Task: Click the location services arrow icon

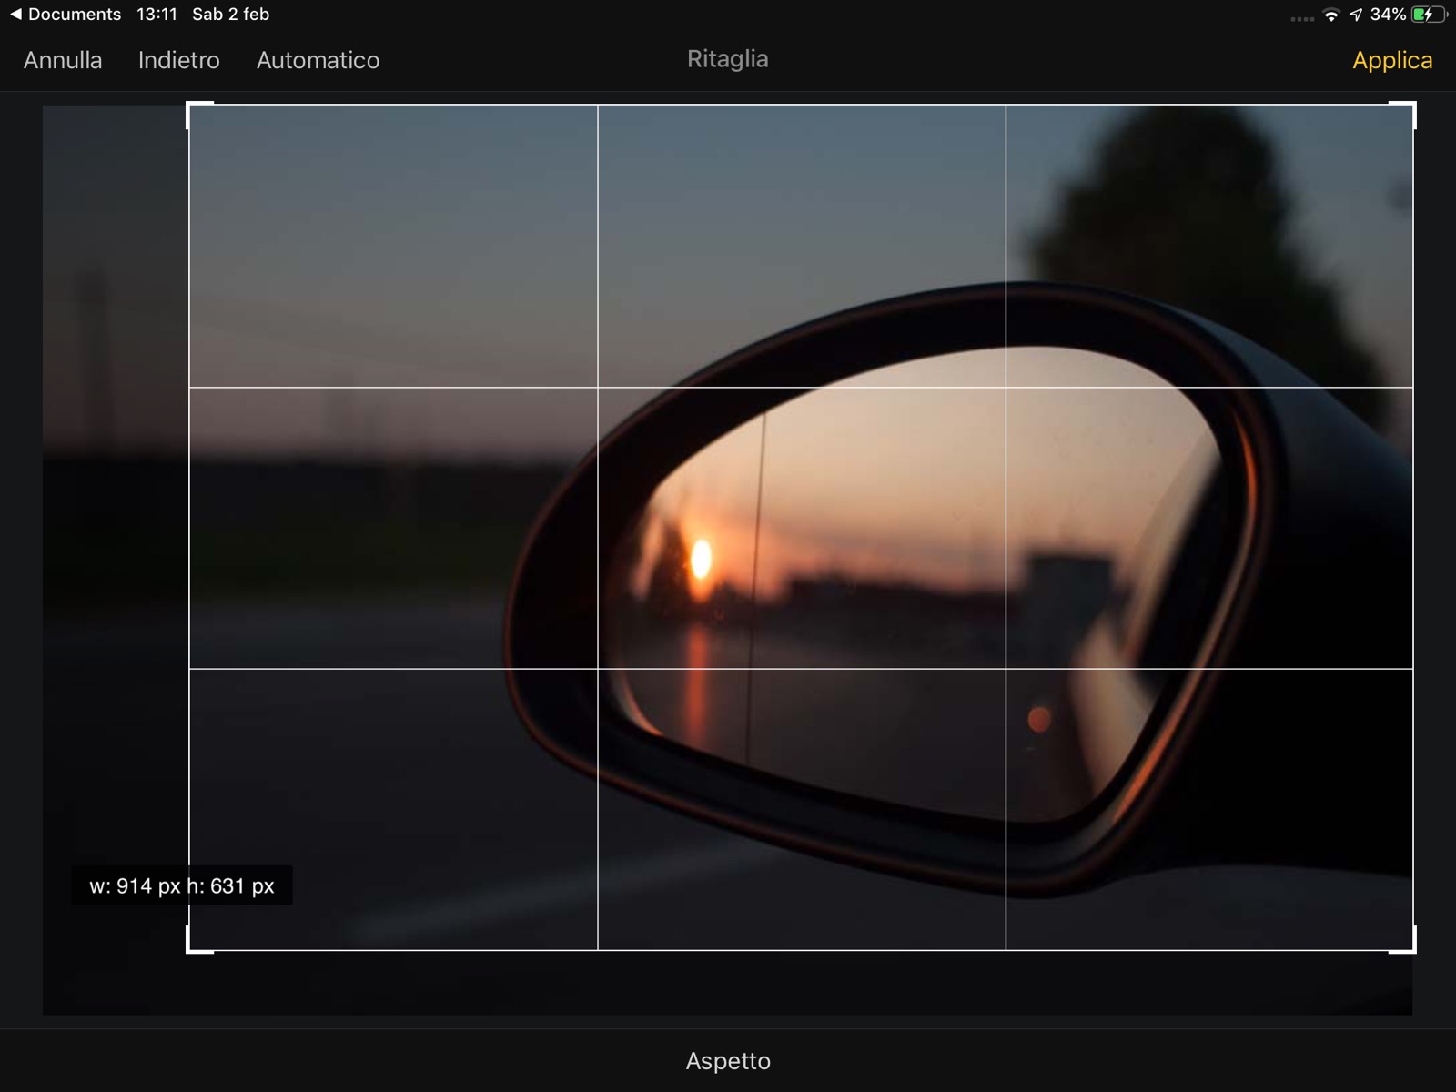Action: [1356, 15]
